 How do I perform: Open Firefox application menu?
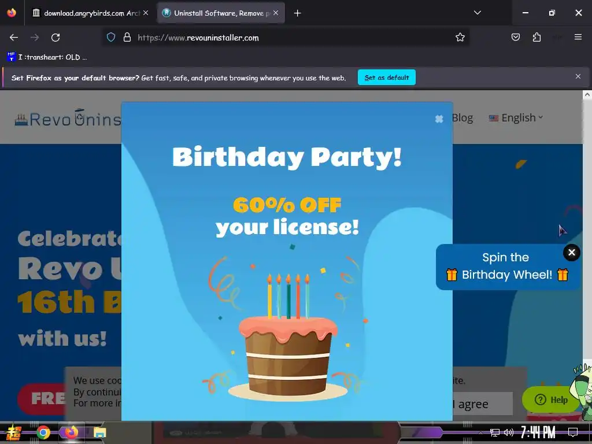578,37
